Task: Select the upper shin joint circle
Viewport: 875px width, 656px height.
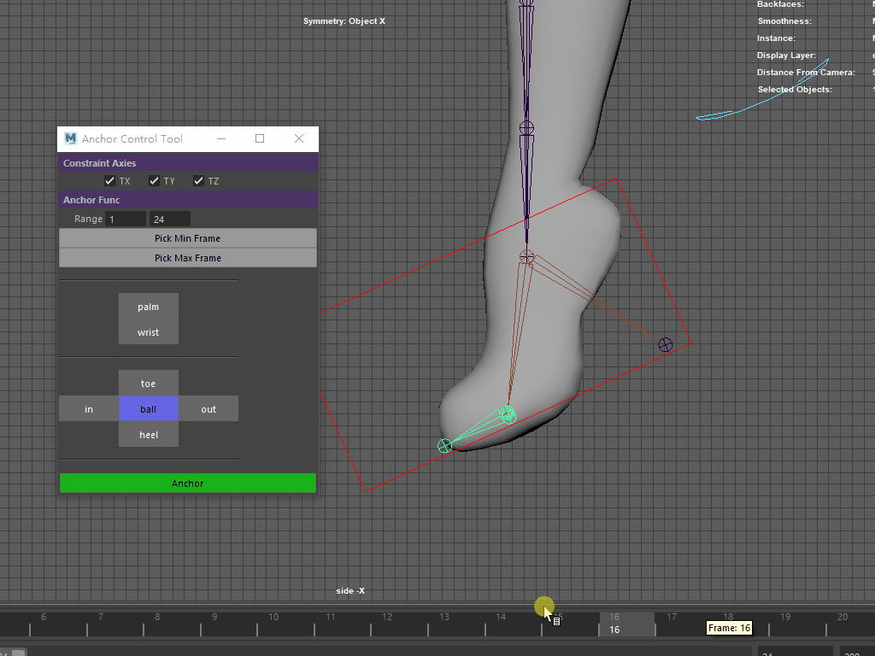Action: coord(526,128)
